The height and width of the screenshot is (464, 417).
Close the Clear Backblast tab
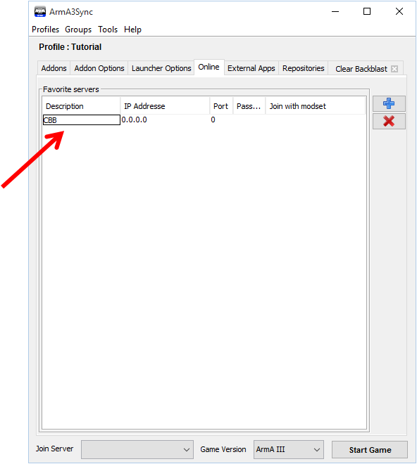coord(394,69)
